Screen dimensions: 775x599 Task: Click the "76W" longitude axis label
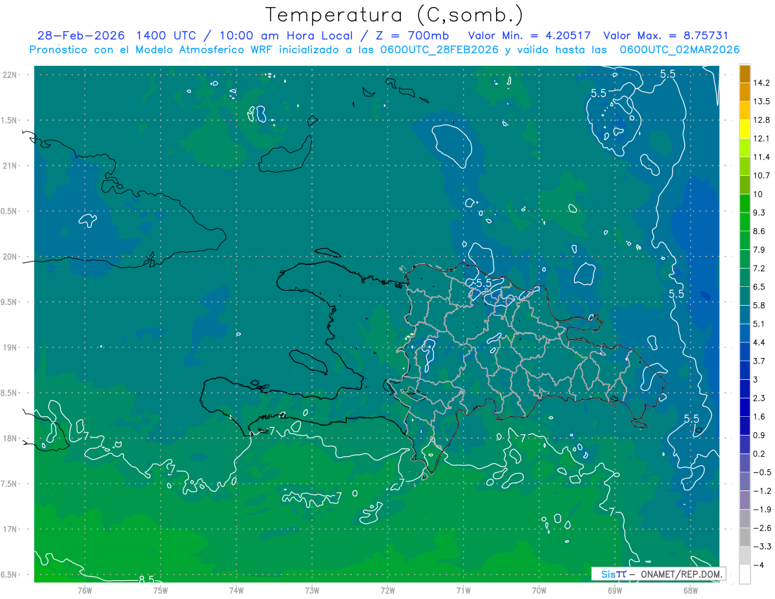(x=85, y=590)
